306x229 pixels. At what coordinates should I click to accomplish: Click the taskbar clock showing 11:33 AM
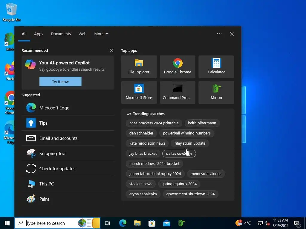(280, 223)
